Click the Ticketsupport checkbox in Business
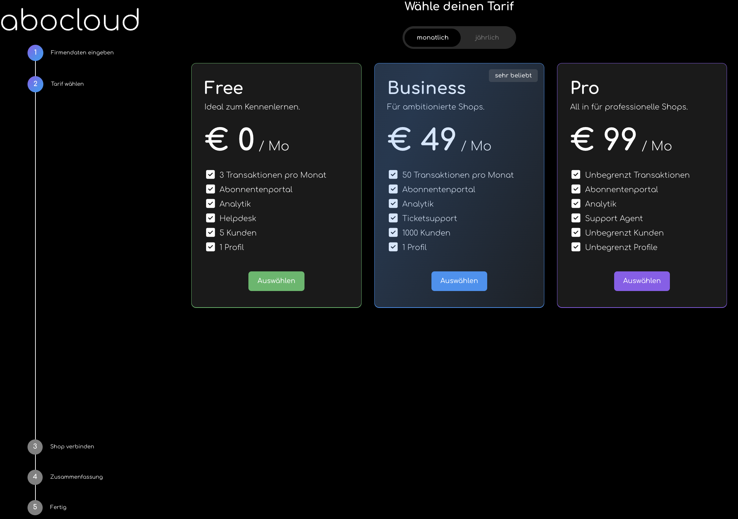 (393, 218)
